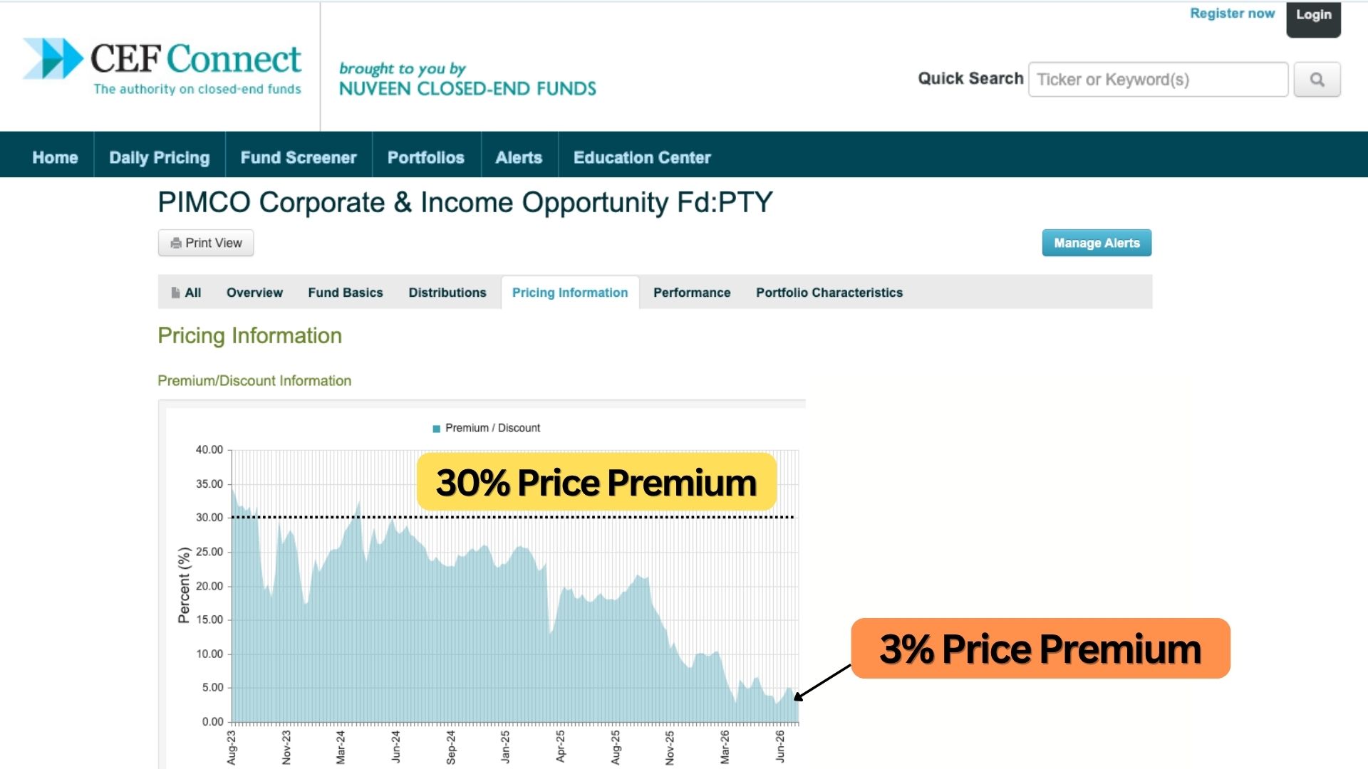
Task: Focus the Ticker or Keyword(s) search field
Action: (1158, 80)
